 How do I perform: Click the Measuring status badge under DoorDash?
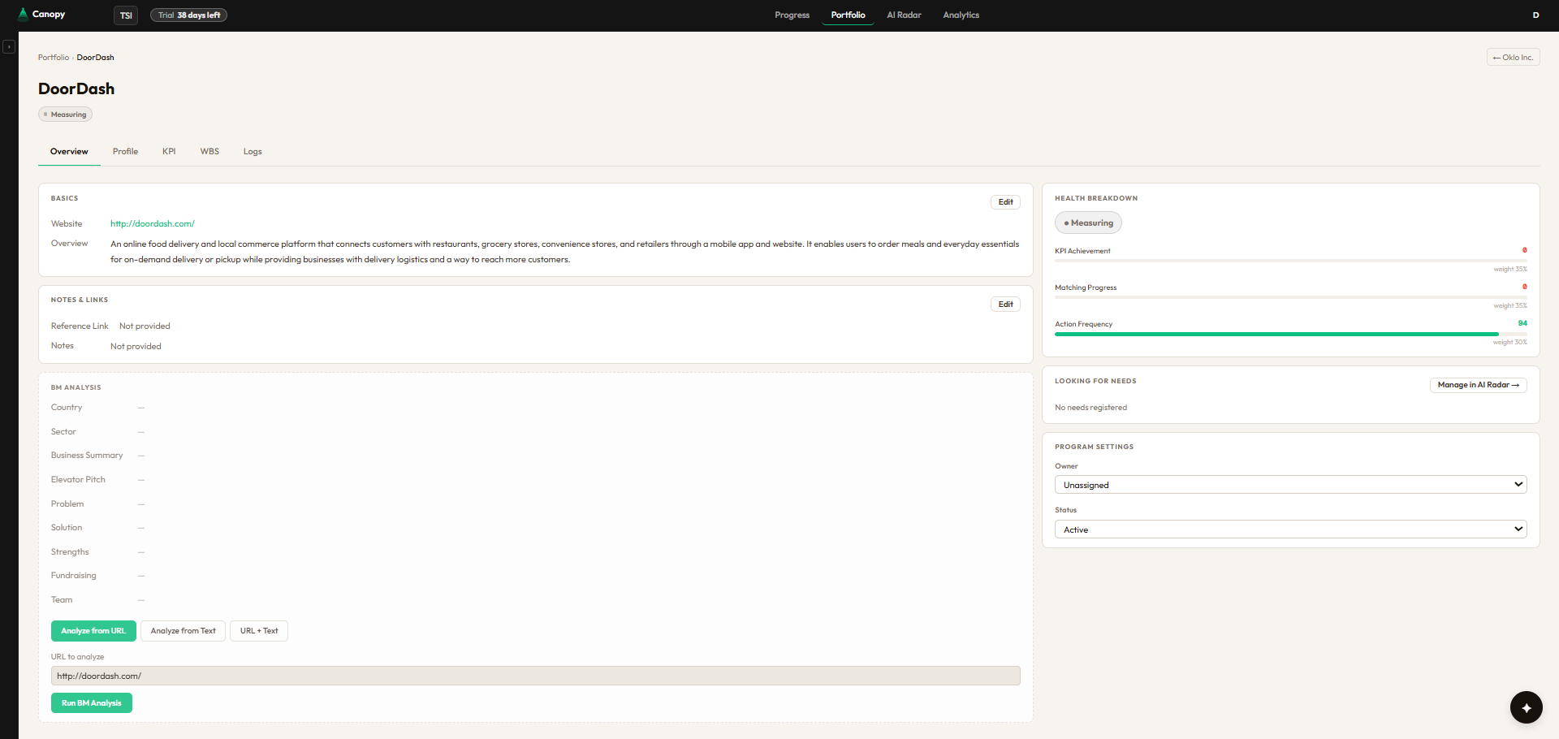coord(65,115)
